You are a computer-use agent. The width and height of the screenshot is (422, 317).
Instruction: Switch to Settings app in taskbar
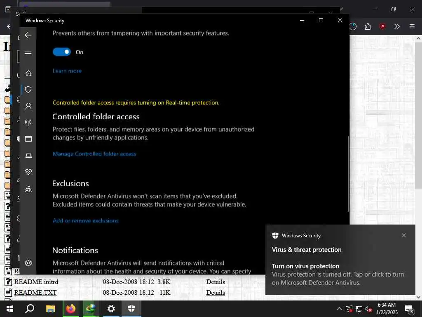point(111,309)
